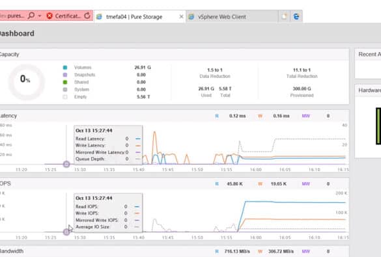Click the Latency MW legend marker
Image resolution: width=381 pixels, height=257 pixels.
tap(305, 116)
